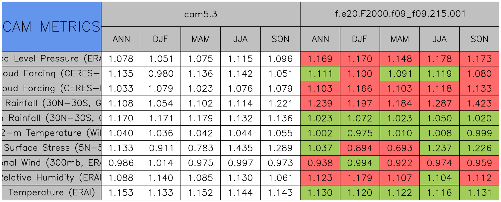Click the green 0.975 value cell
This screenshot has width=501, height=202.
tap(360, 133)
